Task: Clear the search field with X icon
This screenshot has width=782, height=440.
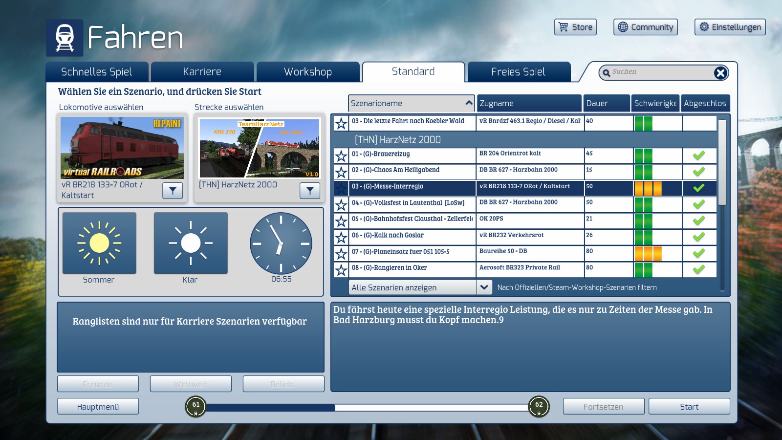Action: pyautogui.click(x=720, y=73)
